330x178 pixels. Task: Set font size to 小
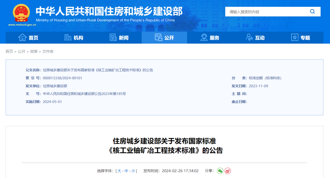(x=134, y=171)
